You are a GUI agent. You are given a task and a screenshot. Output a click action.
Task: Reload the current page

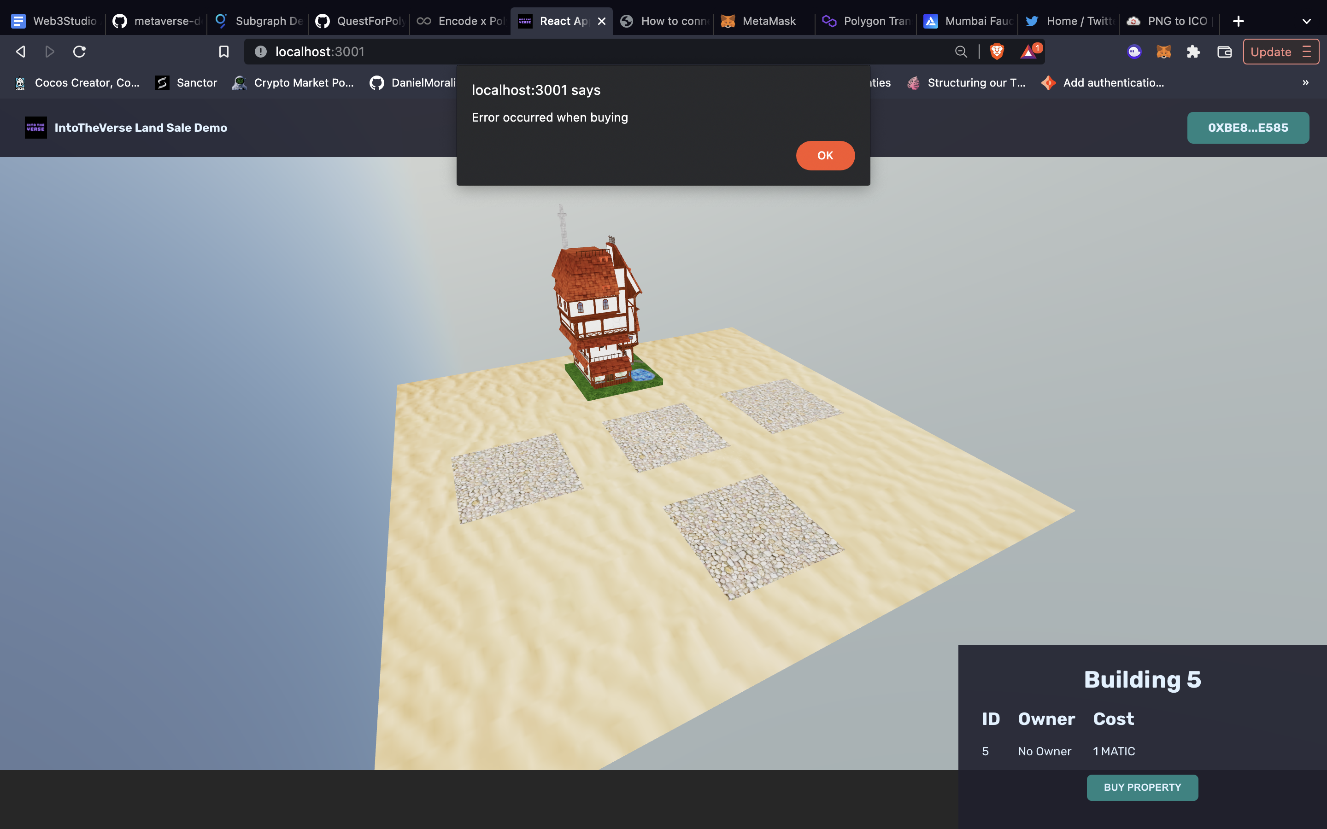point(80,51)
